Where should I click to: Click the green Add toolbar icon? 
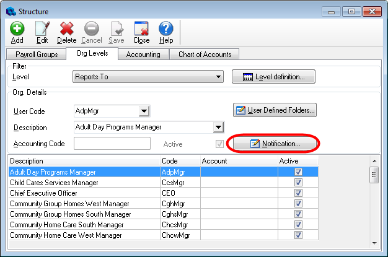pos(17,28)
